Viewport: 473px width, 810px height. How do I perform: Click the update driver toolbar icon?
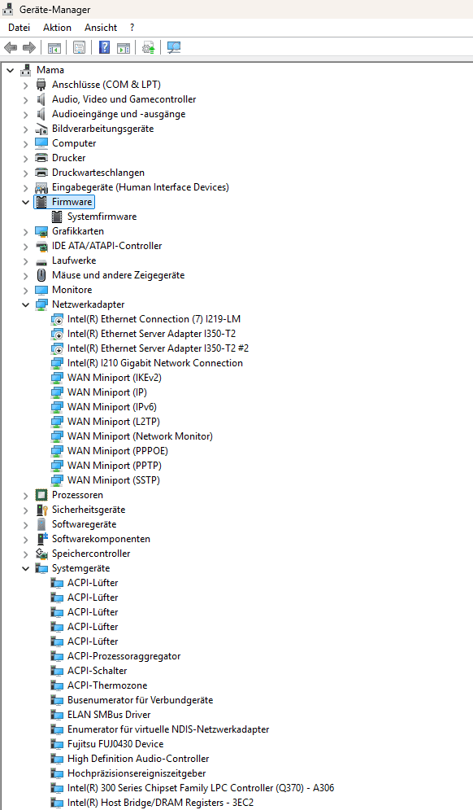149,48
